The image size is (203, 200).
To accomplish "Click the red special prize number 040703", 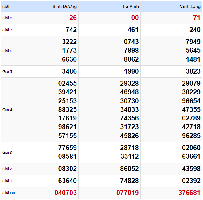I will [66, 193].
